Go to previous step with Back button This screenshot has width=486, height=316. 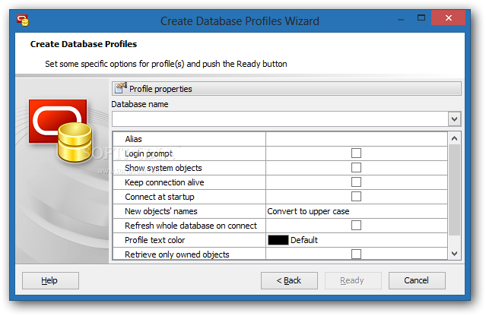(289, 280)
